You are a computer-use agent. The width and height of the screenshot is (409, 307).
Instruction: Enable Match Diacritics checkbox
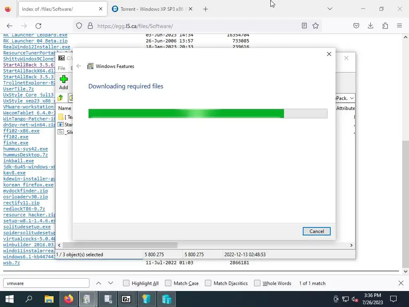208,283
